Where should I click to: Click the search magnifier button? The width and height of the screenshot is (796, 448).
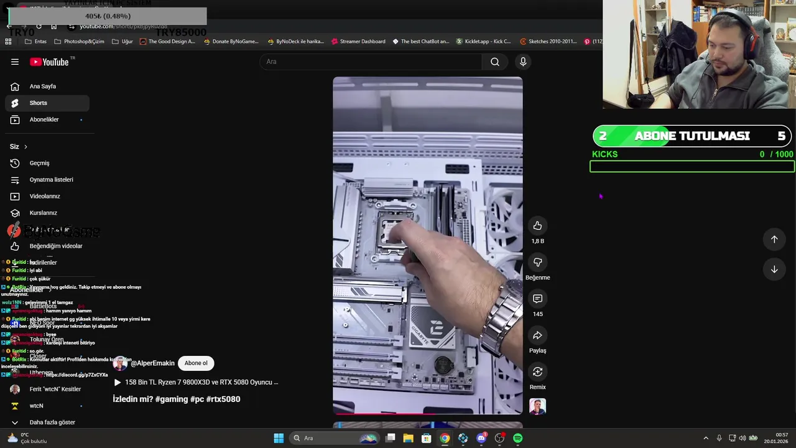(x=495, y=62)
